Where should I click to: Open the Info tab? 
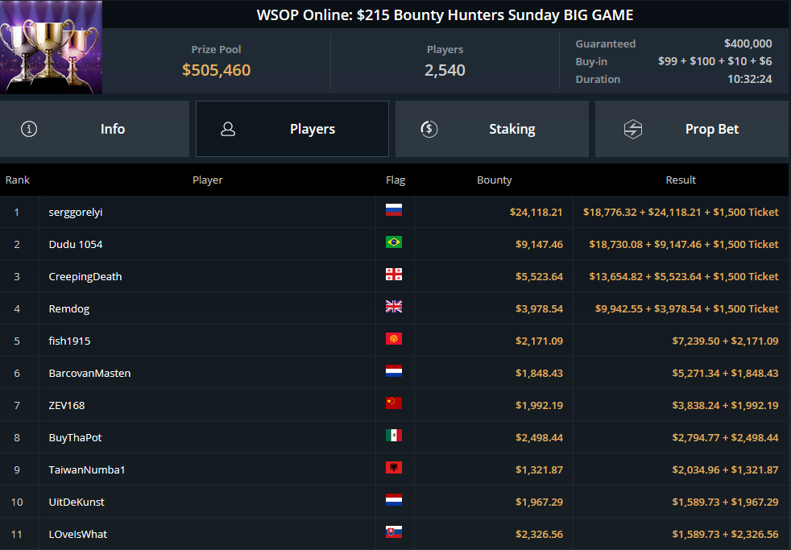pyautogui.click(x=94, y=129)
